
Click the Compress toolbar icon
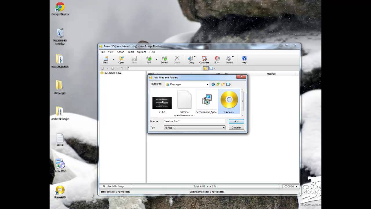[204, 60]
